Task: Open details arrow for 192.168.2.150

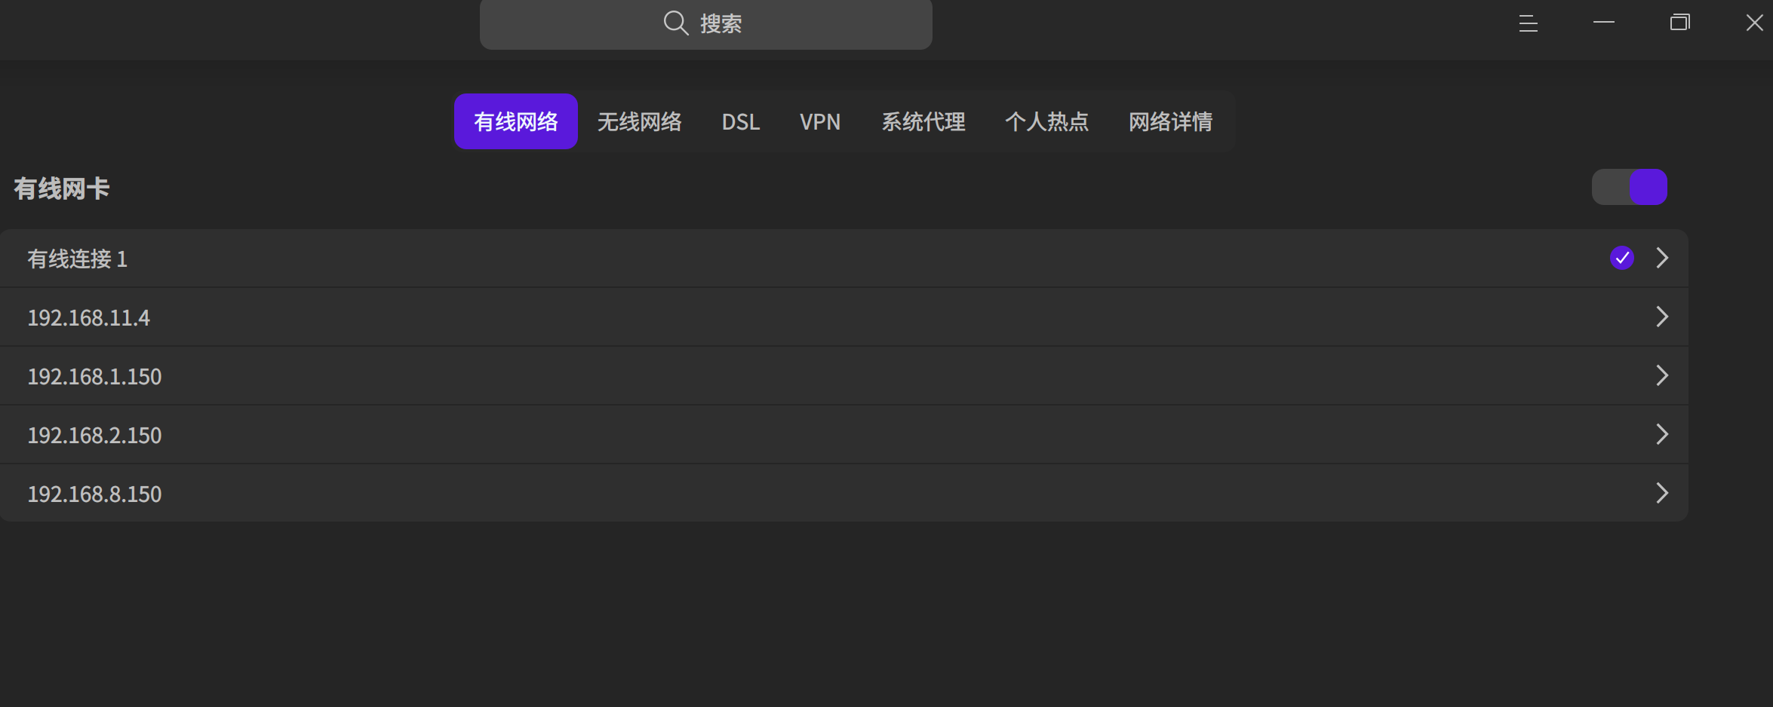Action: click(1661, 434)
